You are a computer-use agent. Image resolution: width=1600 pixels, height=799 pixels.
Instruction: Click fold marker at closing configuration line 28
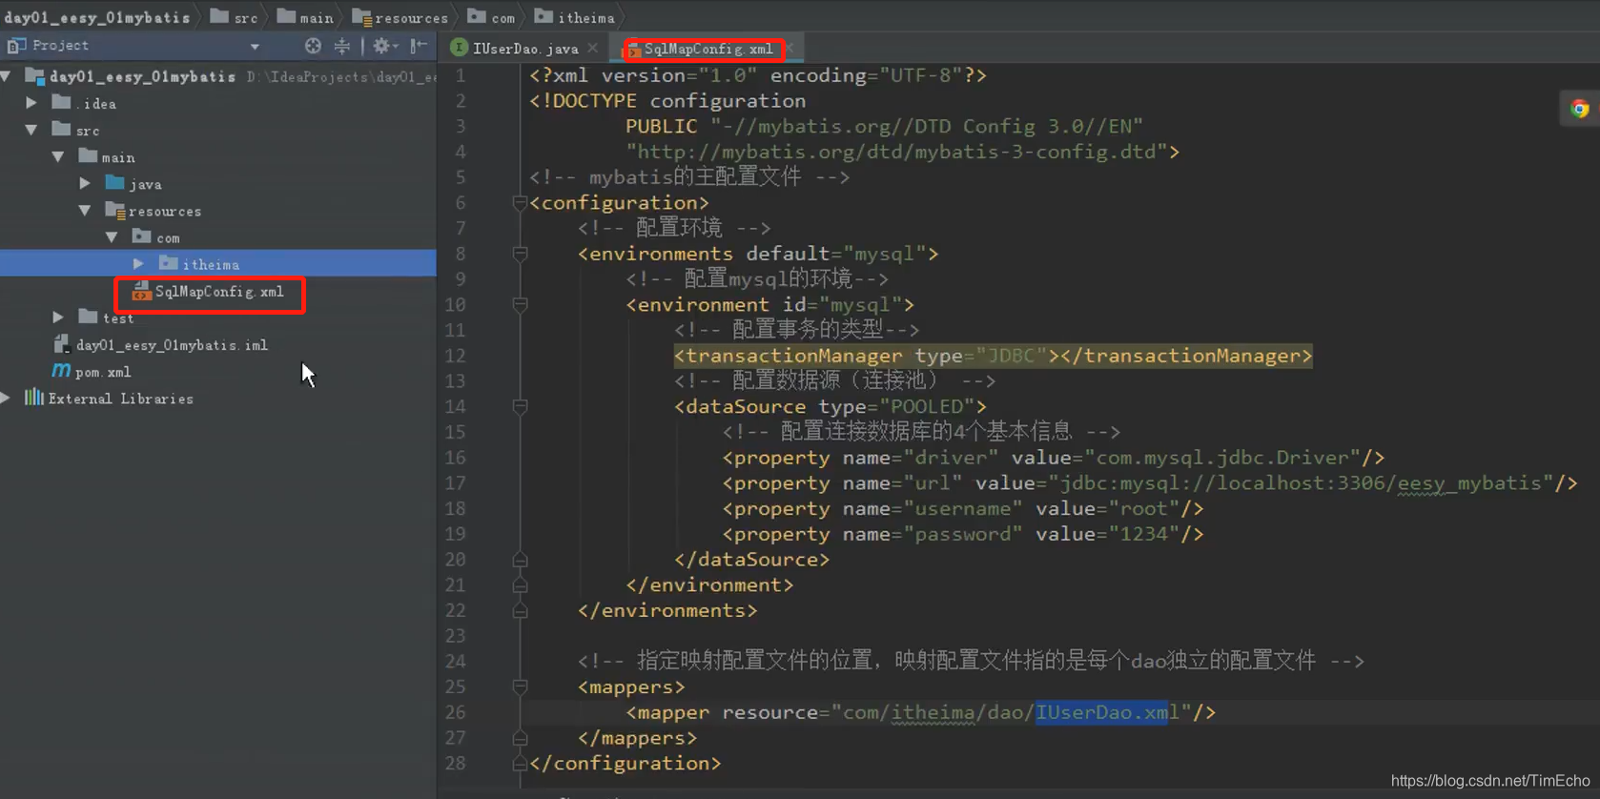(520, 763)
